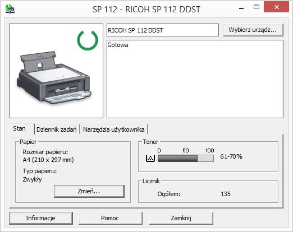Open the Narzędzia użytkownika tab

coord(114,129)
